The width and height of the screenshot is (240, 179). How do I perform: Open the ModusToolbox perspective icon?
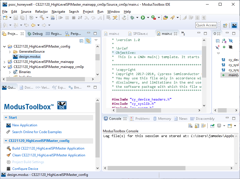234,25
